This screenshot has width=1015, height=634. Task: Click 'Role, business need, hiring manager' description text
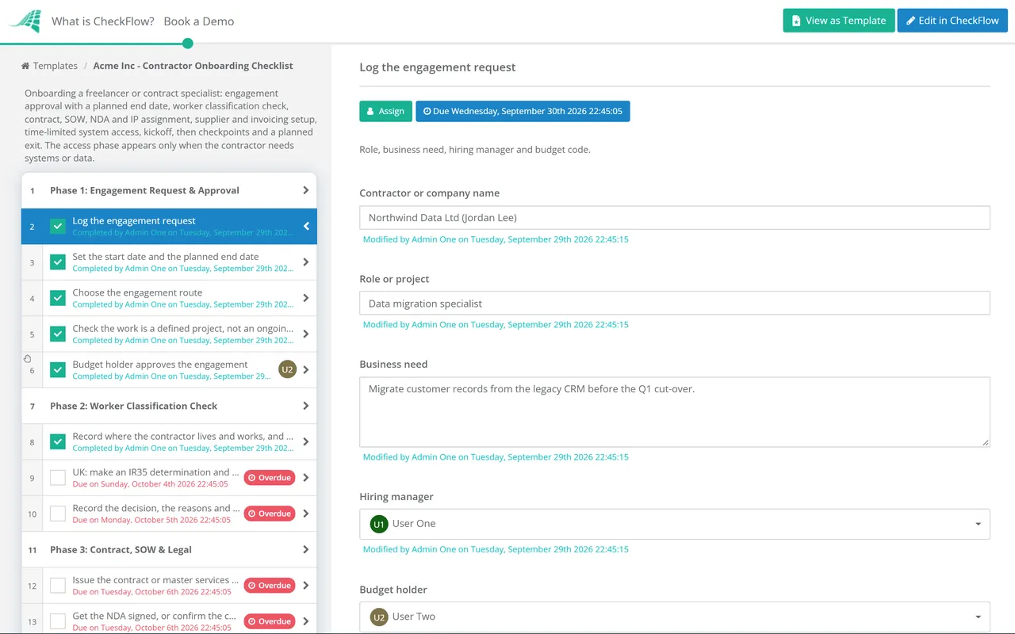(x=475, y=149)
